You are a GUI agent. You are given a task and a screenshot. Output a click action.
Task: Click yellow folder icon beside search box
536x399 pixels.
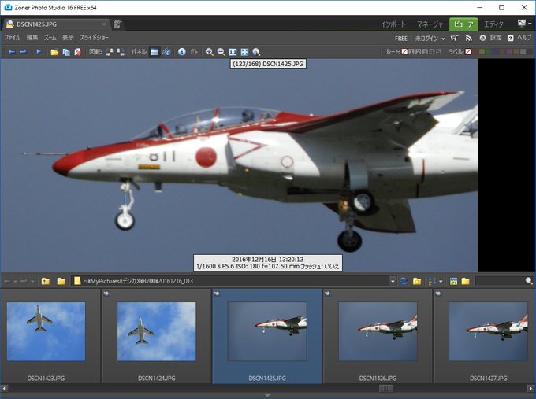[x=465, y=281]
